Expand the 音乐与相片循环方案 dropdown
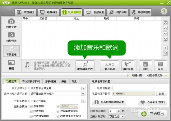The width and height of the screenshot is (171, 121). pos(83,94)
